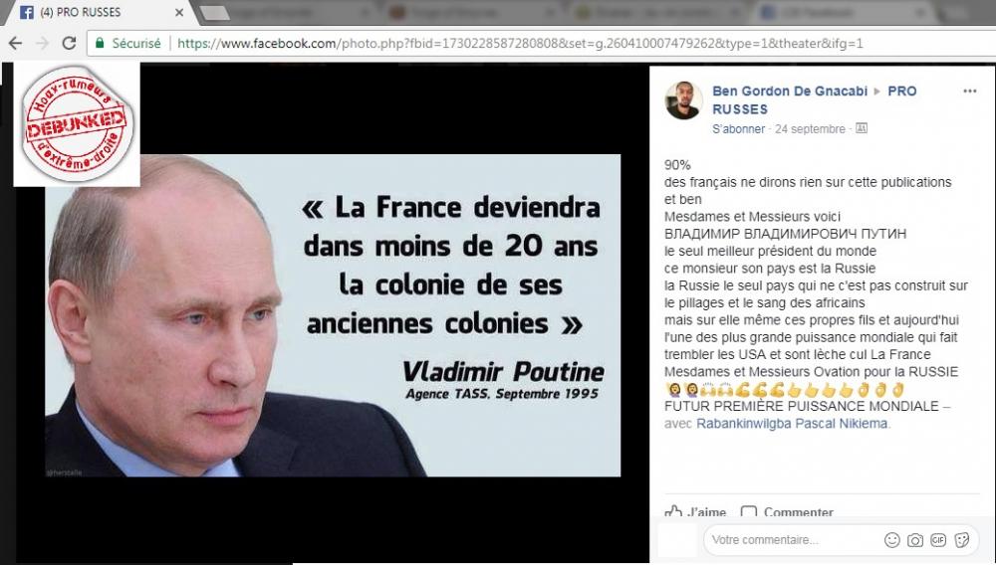Open the sticker picker icon
Viewport: 996px width, 565px height.
coord(962,540)
